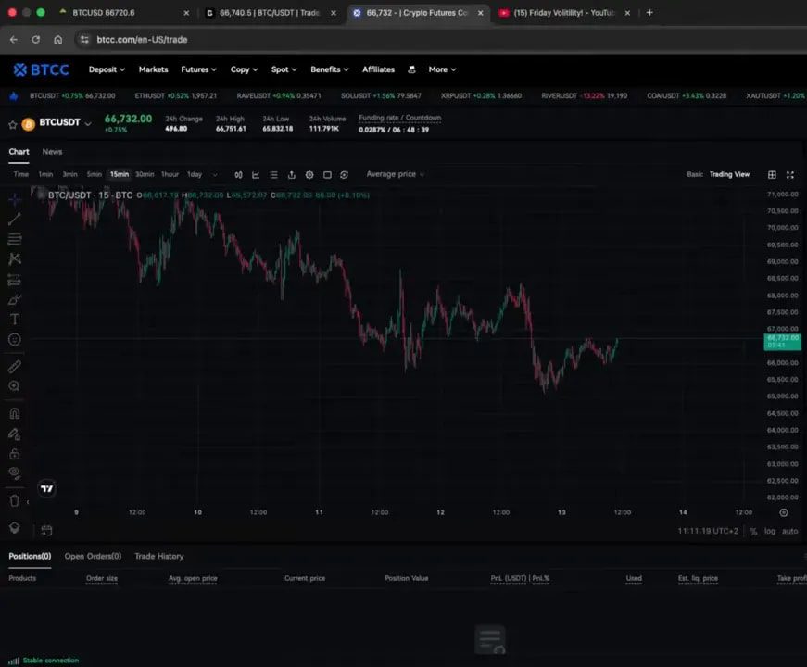Select the text annotation tool
The image size is (807, 667).
click(x=15, y=319)
